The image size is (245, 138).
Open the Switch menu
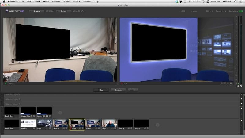(x=37, y=2)
